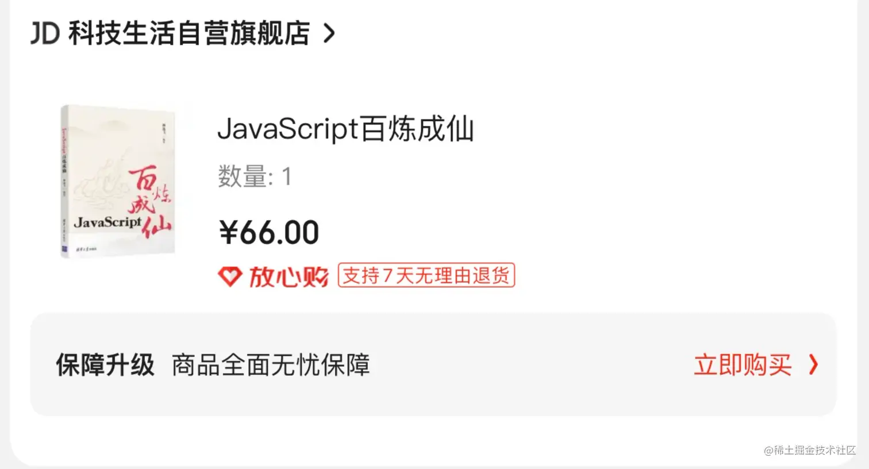Click the 保障升级 heading
Image resolution: width=869 pixels, height=469 pixels.
pos(105,365)
